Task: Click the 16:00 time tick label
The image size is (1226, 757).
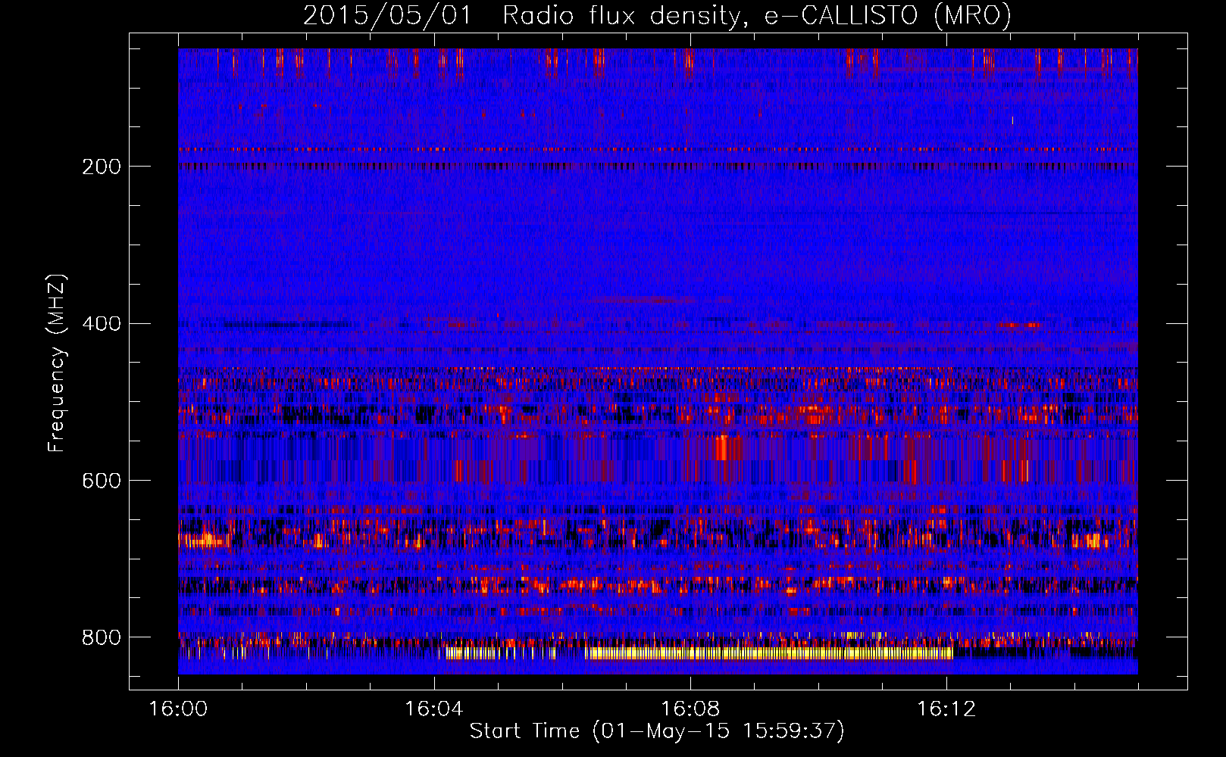Action: (x=178, y=709)
